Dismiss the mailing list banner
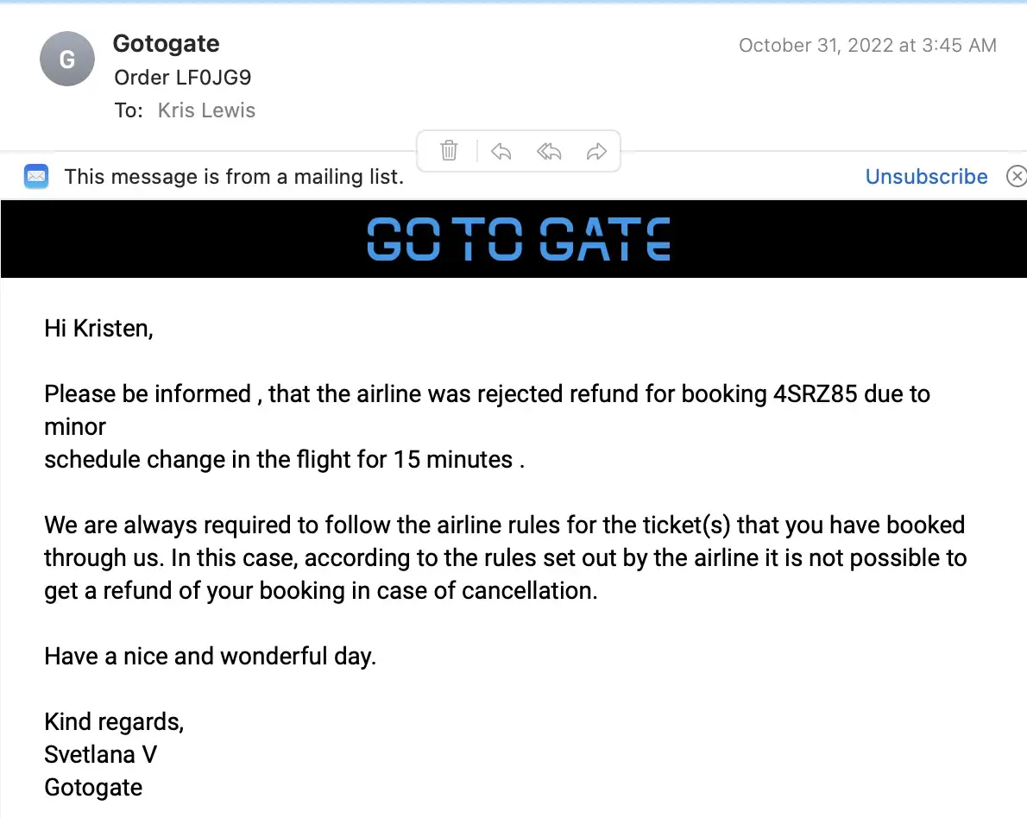 tap(1017, 177)
